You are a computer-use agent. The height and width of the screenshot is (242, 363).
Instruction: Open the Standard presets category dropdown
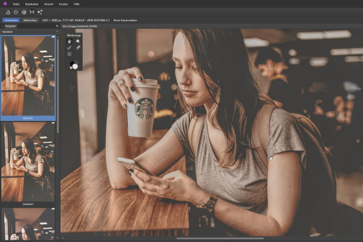[x=30, y=31]
